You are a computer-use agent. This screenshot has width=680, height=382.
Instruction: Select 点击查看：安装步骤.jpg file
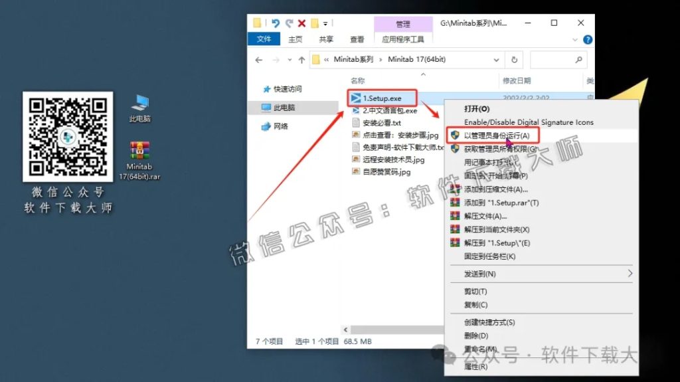[400, 135]
